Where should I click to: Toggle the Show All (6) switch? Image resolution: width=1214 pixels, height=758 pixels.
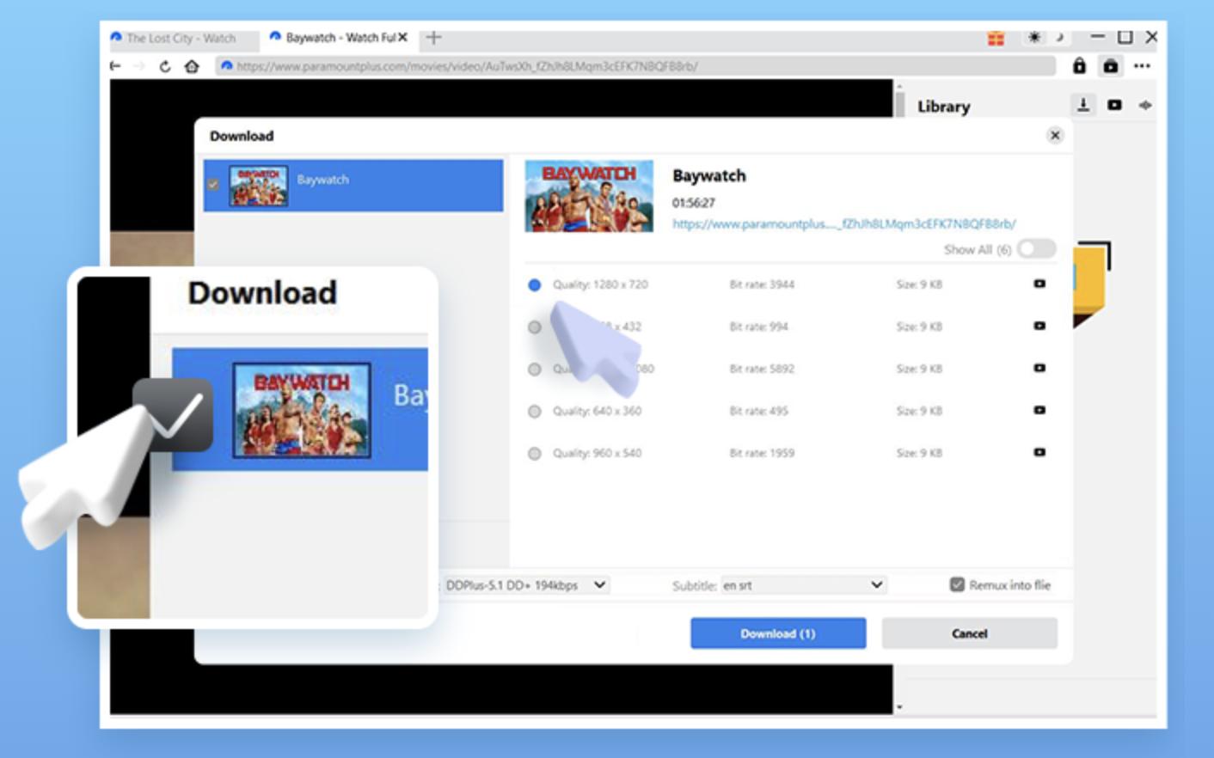tap(1036, 249)
